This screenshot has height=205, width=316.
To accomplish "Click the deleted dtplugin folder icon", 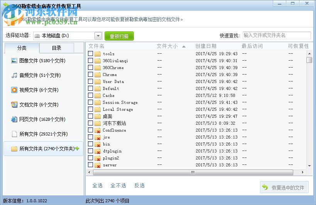I will click(x=98, y=151).
